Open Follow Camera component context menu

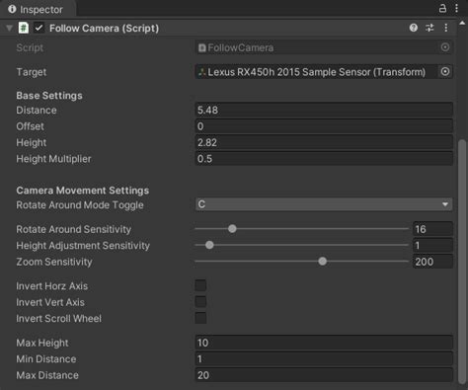coord(446,28)
